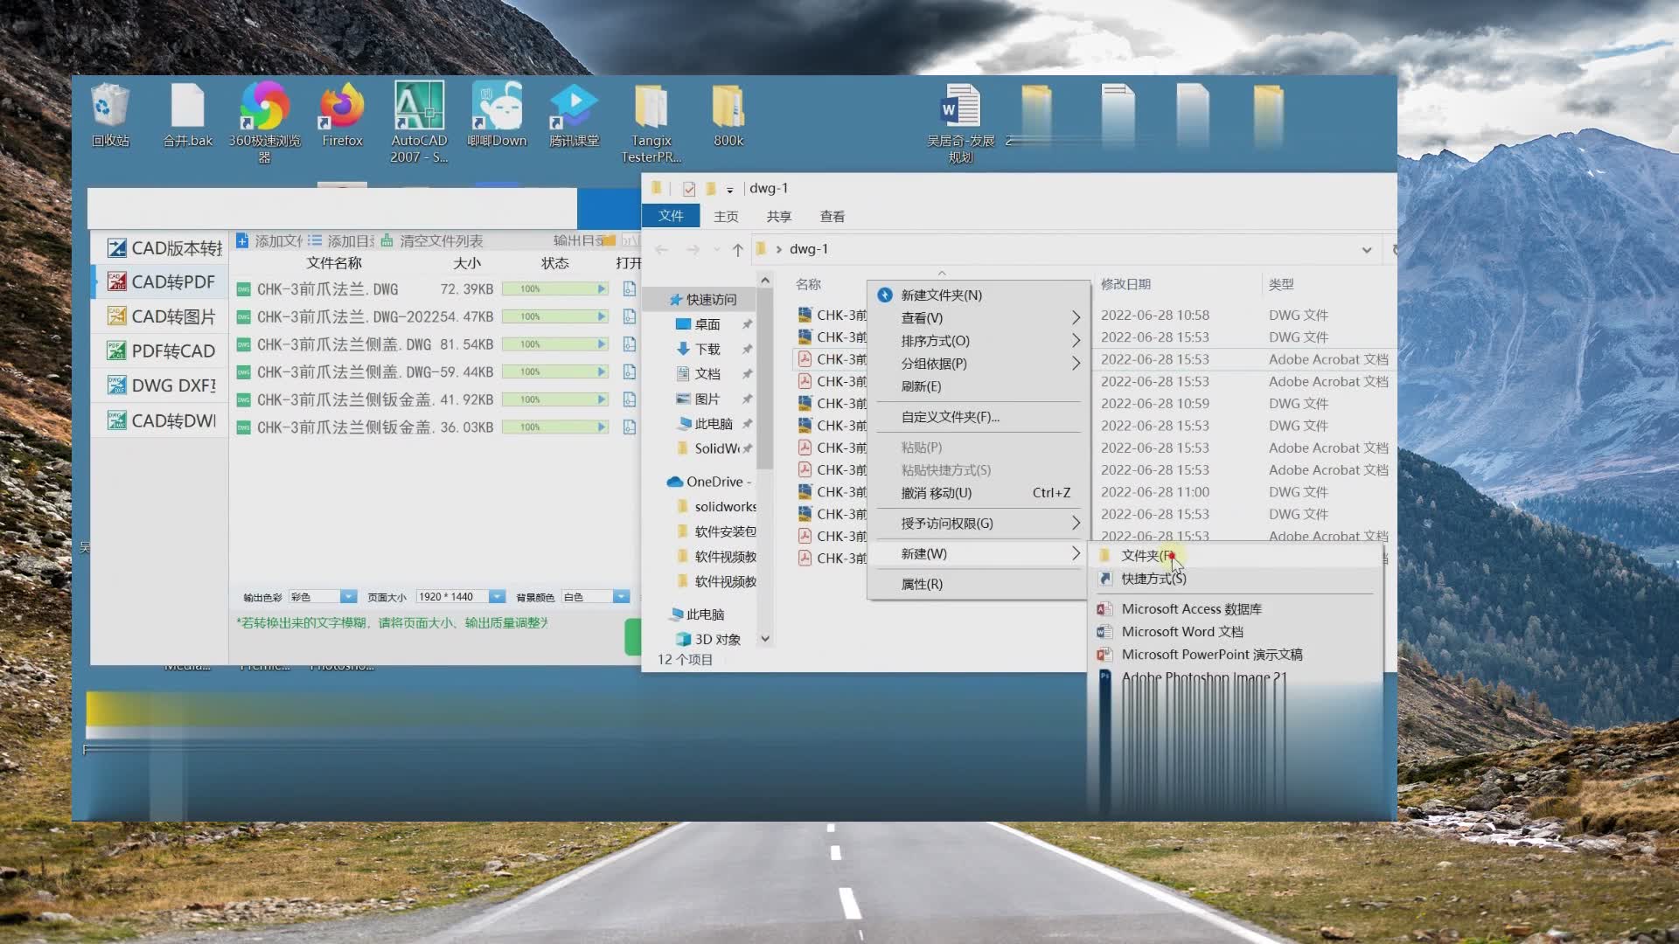This screenshot has width=1679, height=944.
Task: Select the CAD转PDF mode in sidebar
Action: (x=171, y=281)
